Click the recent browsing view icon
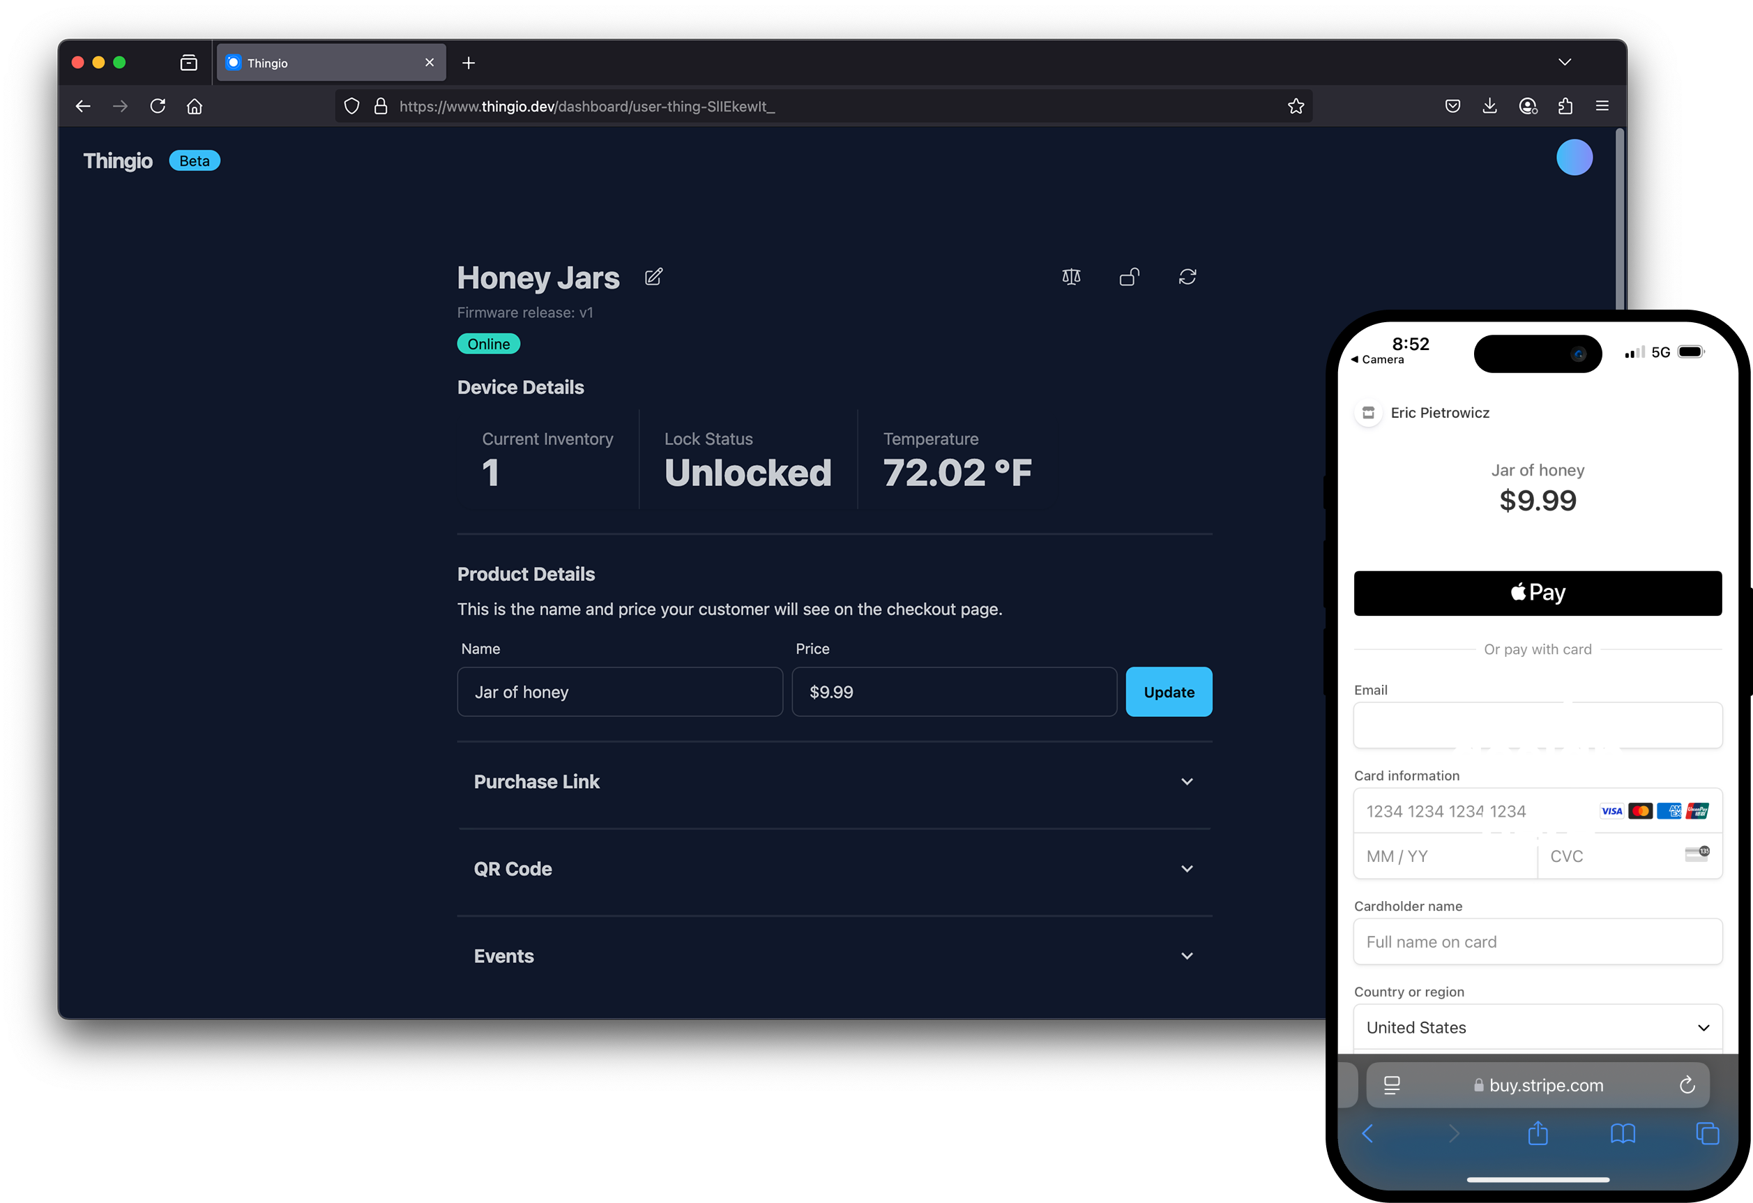Screen dimensions: 1753x1203 point(188,63)
